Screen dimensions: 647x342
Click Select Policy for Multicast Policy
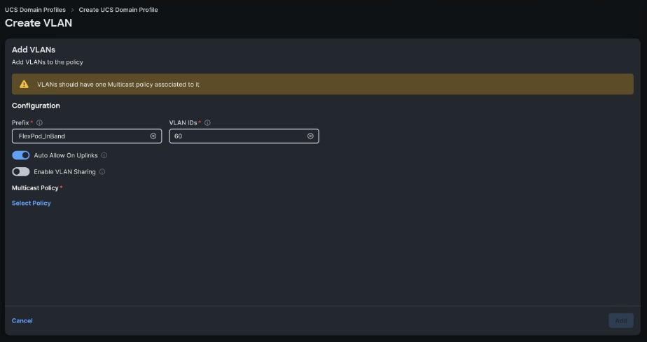point(32,203)
